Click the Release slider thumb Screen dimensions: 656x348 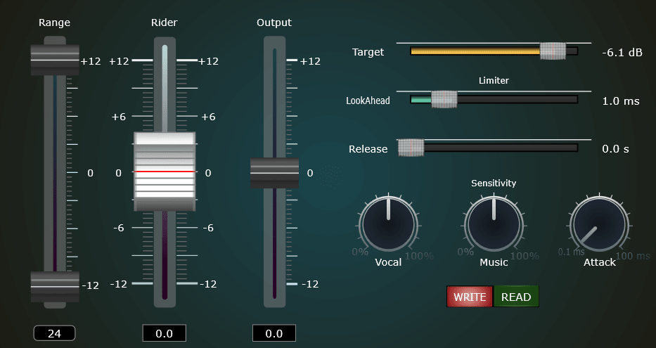(411, 148)
